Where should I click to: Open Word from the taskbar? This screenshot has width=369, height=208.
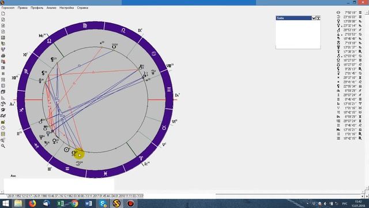coord(88,203)
